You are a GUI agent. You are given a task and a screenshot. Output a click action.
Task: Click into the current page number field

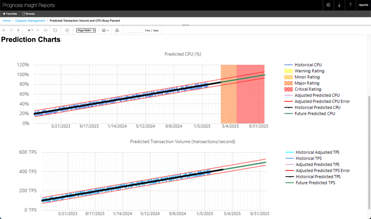point(21,31)
